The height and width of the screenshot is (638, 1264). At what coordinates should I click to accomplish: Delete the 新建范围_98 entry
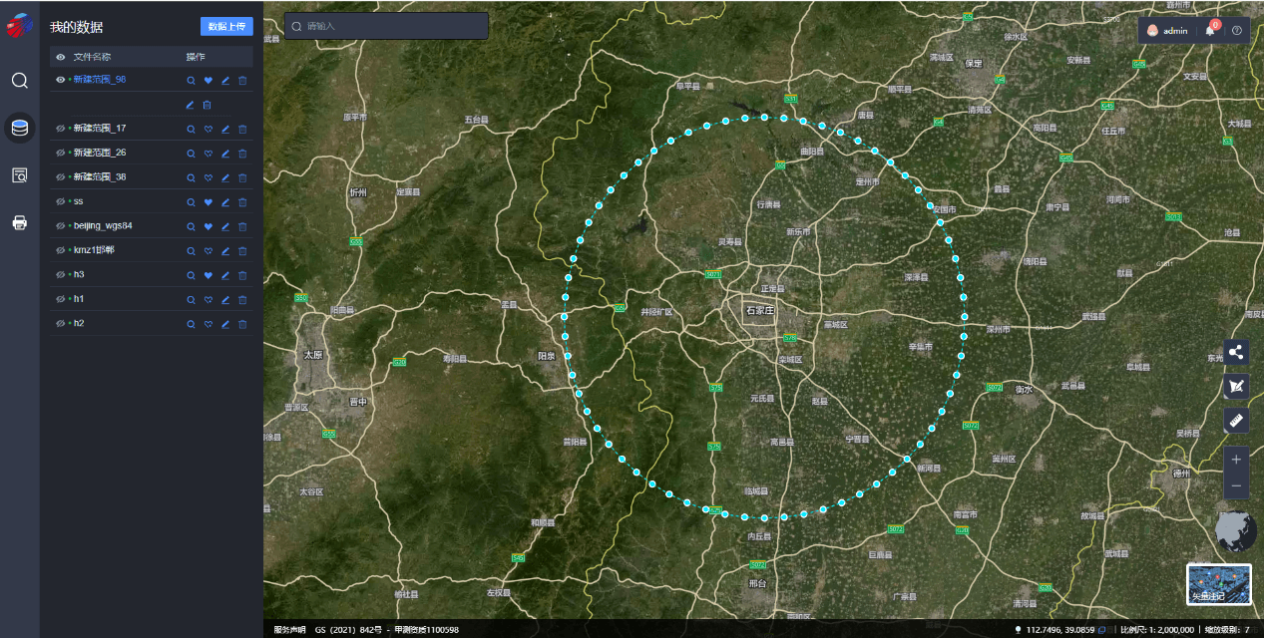[242, 80]
